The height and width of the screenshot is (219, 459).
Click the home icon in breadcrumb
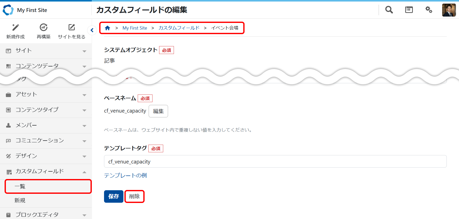tap(108, 28)
